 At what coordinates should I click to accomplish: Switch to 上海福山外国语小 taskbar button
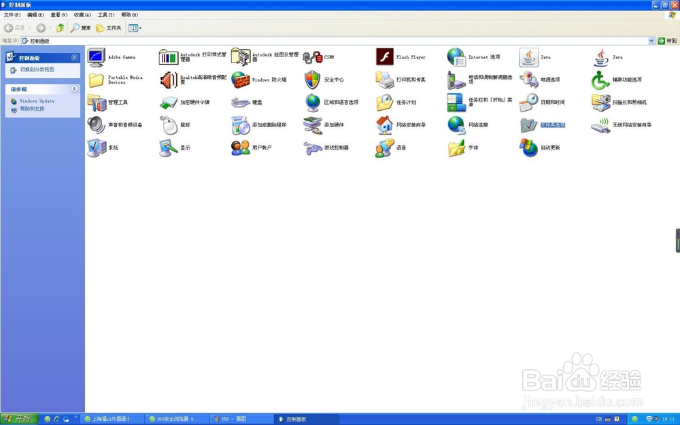(112, 419)
